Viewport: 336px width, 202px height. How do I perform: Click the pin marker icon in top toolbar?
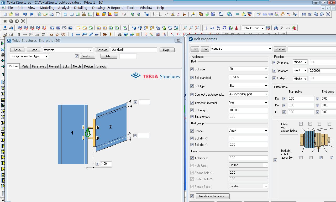coord(193,14)
